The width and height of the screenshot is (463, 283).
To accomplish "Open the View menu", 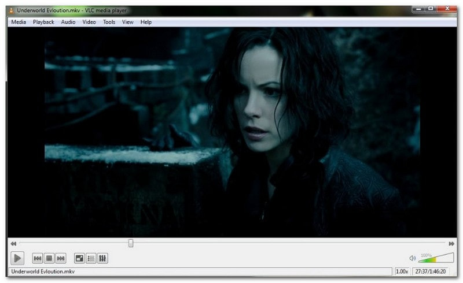I will point(127,22).
